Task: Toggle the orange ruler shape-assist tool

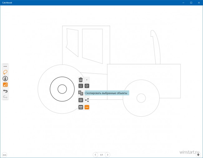Action: click(5, 85)
